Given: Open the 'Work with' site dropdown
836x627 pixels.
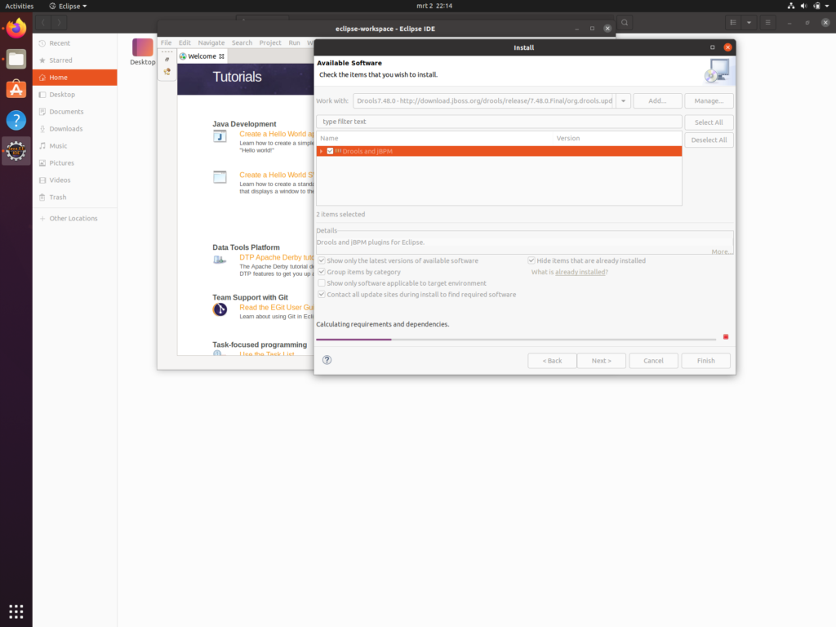Looking at the screenshot, I should (x=623, y=101).
